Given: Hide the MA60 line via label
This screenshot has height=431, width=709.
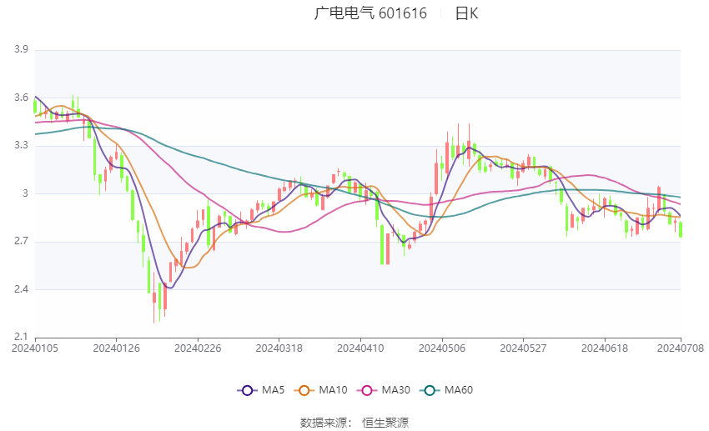Looking at the screenshot, I should point(459,390).
